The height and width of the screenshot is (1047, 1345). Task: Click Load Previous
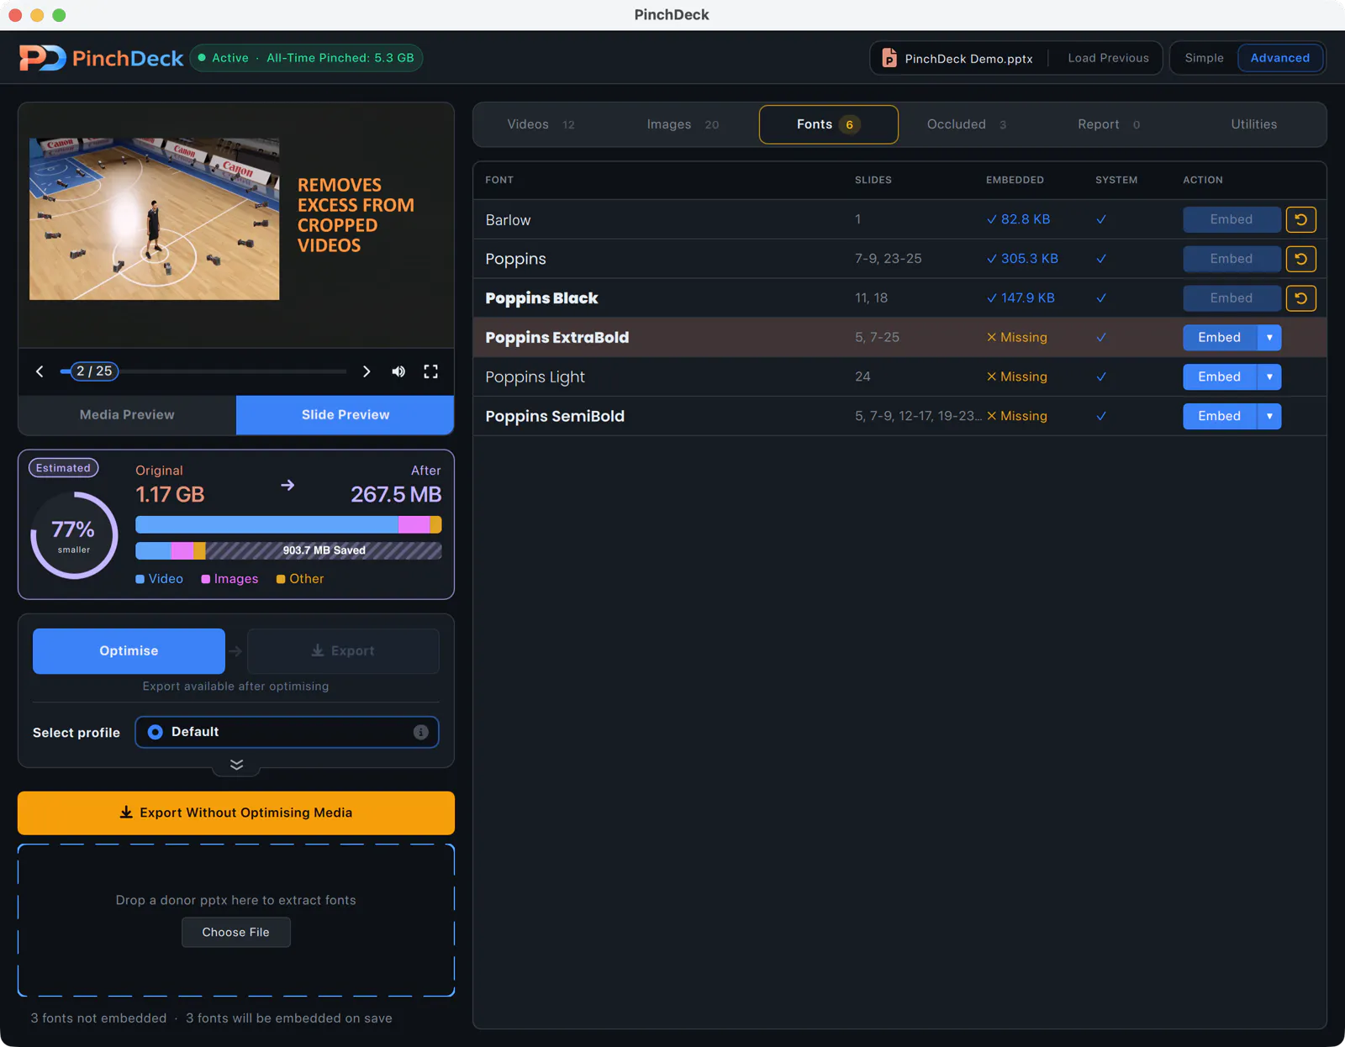(1108, 58)
